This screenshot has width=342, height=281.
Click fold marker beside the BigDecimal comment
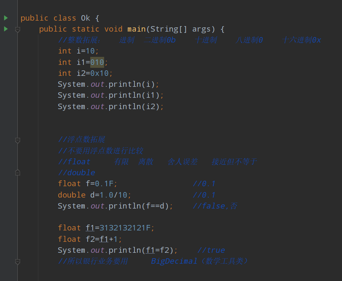(x=18, y=261)
